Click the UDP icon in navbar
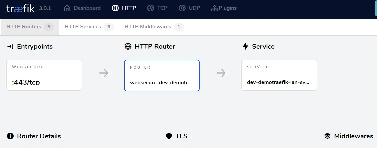The width and height of the screenshot is (377, 148). click(x=182, y=8)
